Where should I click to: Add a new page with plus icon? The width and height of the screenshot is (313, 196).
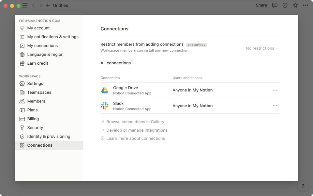point(48,6)
